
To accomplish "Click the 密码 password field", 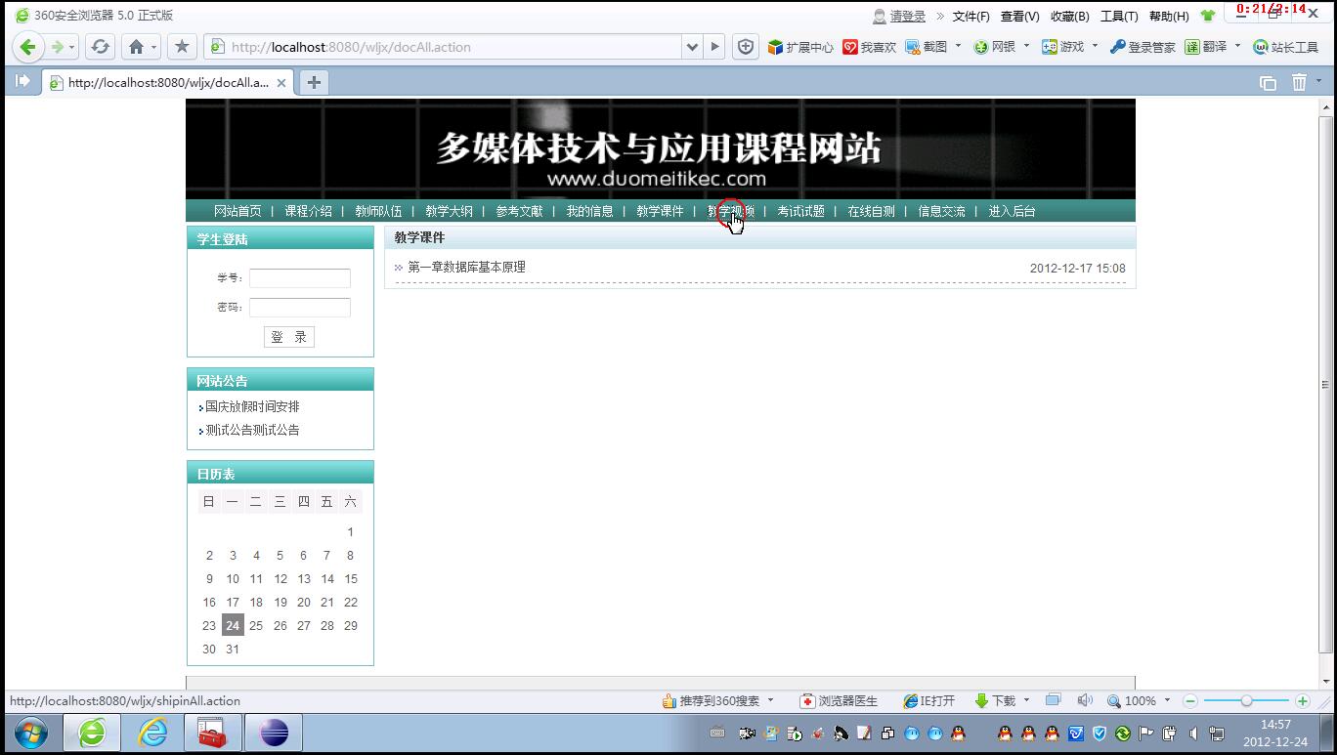I will [x=300, y=308].
